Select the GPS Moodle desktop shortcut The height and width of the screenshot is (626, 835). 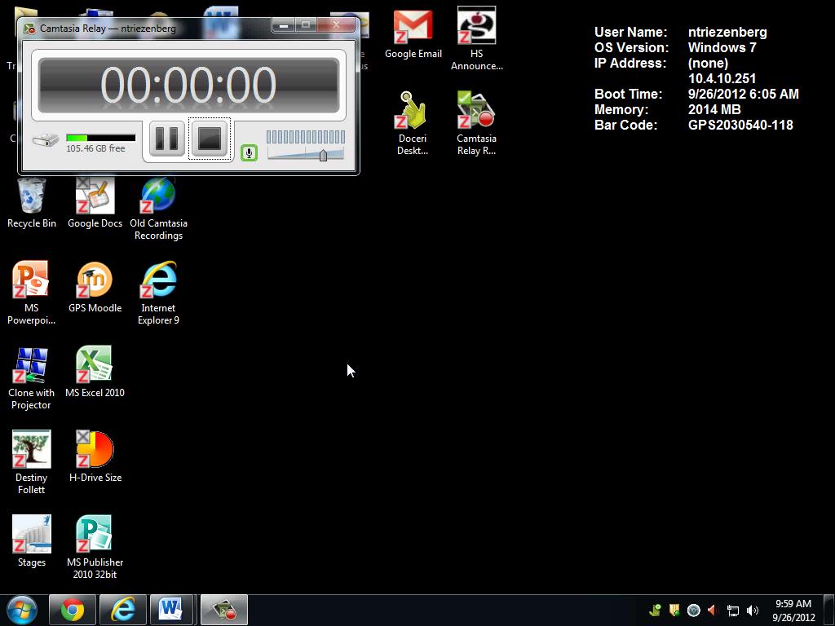95,288
